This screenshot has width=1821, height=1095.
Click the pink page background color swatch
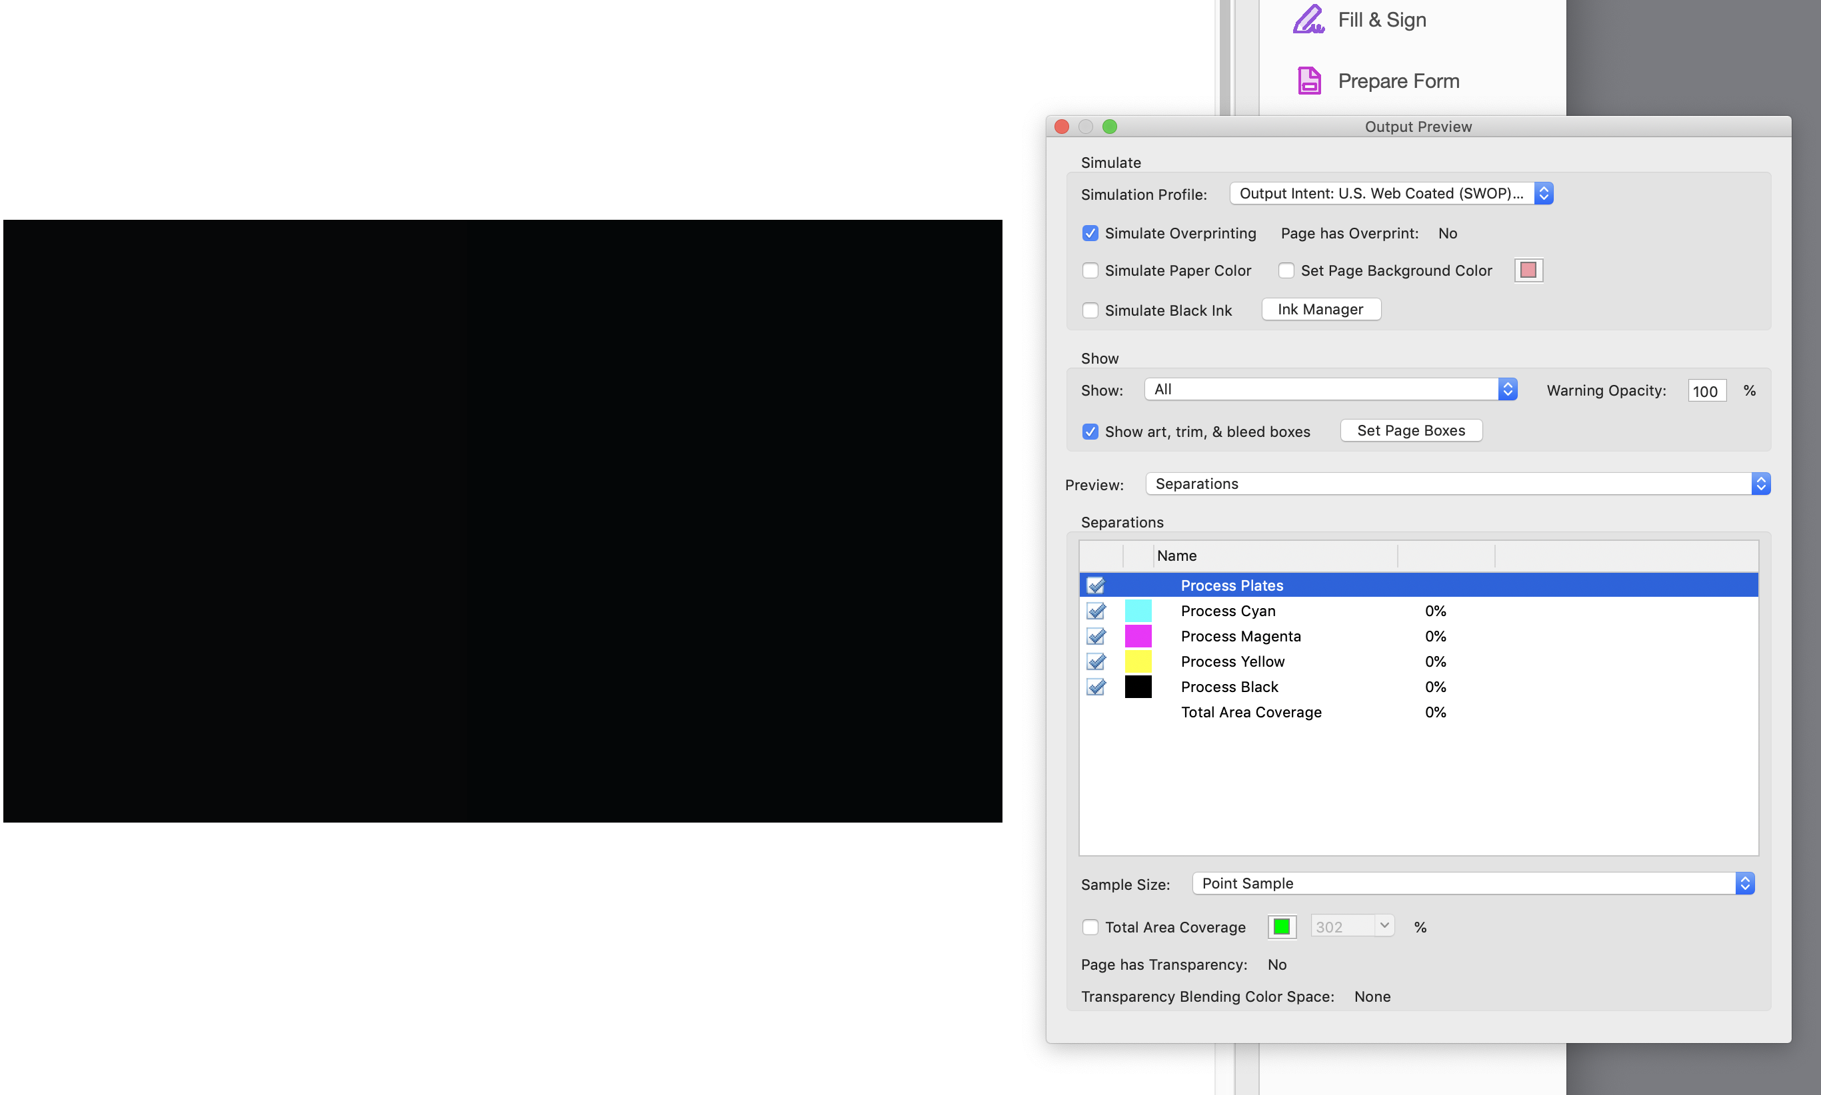[x=1528, y=270]
